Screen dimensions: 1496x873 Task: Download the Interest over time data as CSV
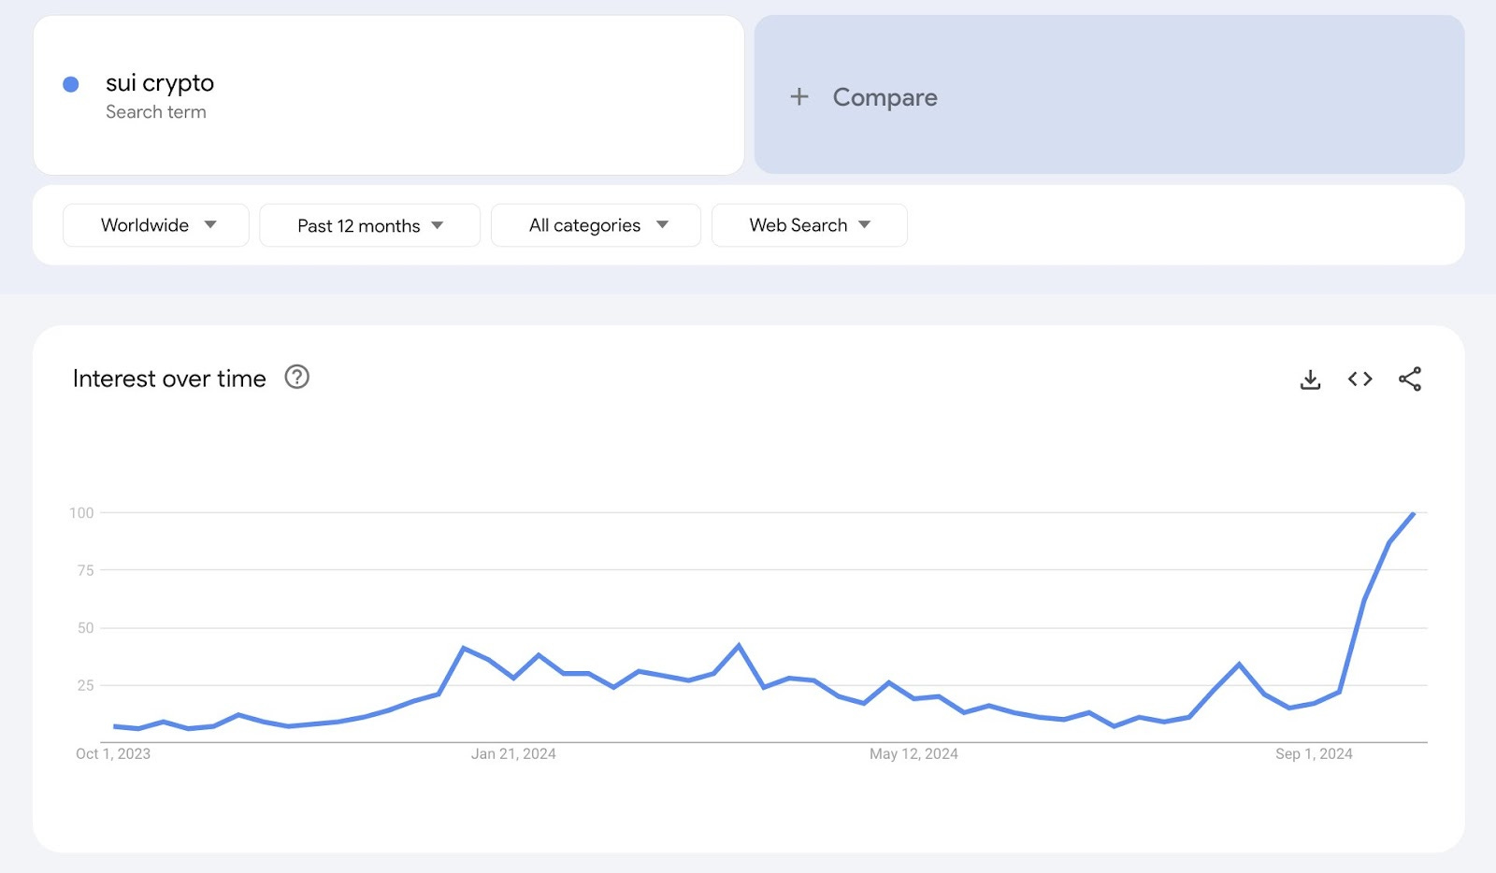click(1310, 379)
